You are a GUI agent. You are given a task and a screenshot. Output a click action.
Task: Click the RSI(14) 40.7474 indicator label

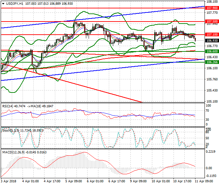[14, 106]
